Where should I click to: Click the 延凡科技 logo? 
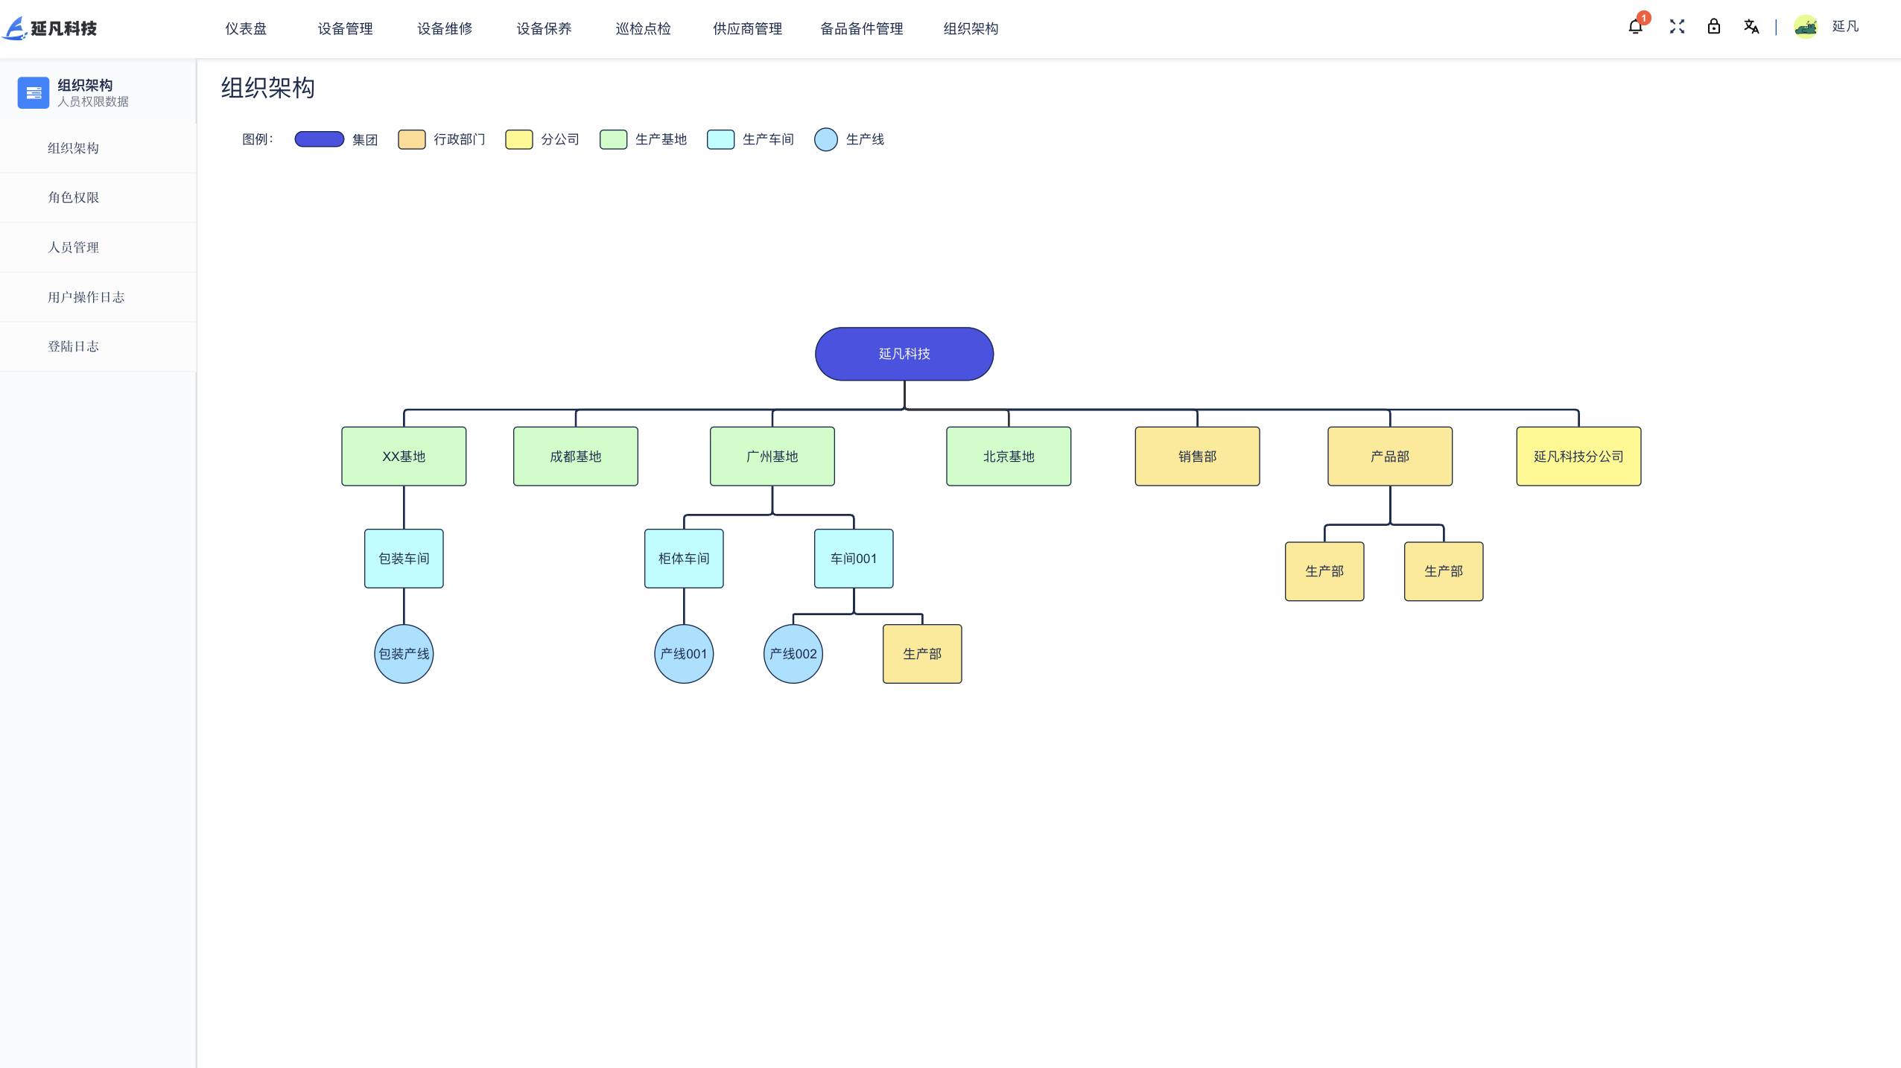tap(51, 28)
